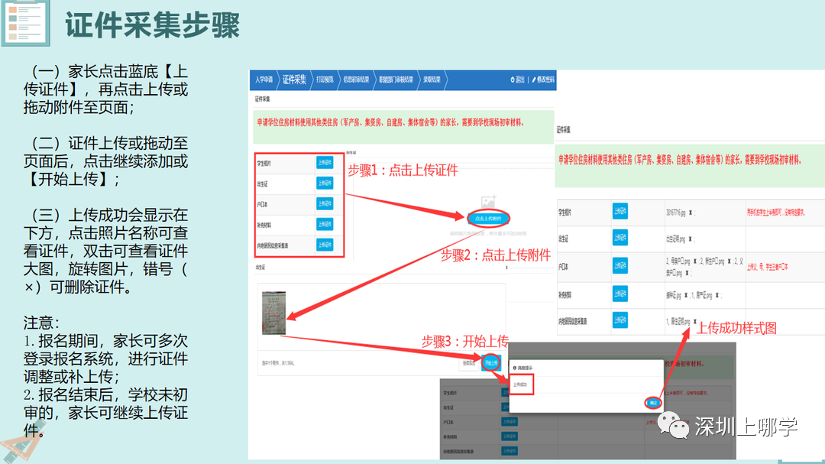Click the 修改密码 link in header
Image resolution: width=825 pixels, height=464 pixels.
point(543,79)
